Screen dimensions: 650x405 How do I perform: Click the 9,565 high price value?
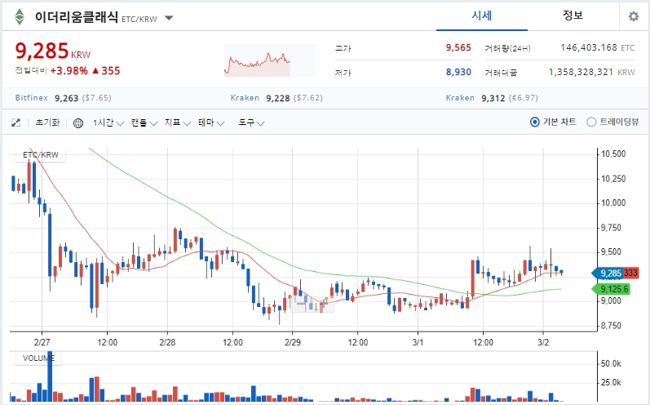click(x=458, y=47)
